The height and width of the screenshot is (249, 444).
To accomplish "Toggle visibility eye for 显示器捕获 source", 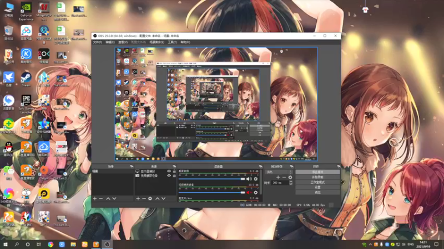I will (169, 171).
